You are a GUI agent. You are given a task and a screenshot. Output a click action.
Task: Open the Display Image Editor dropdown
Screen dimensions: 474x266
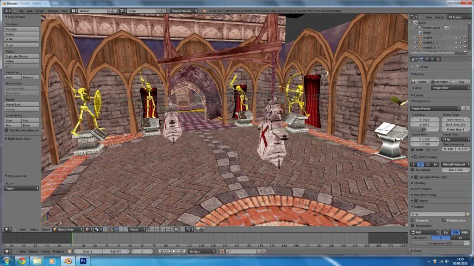[x=450, y=88]
